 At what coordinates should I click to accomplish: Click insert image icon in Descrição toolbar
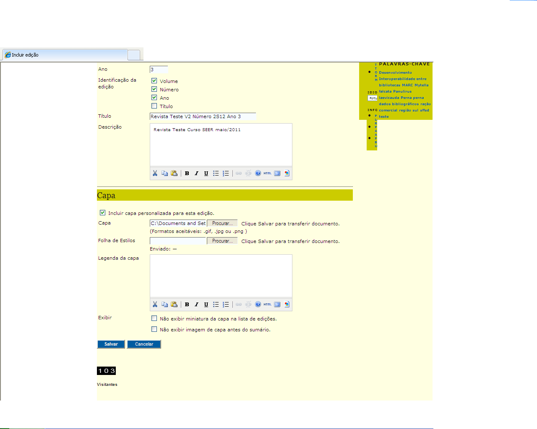(x=287, y=173)
